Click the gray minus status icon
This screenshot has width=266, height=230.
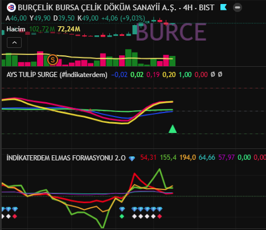(238, 7)
